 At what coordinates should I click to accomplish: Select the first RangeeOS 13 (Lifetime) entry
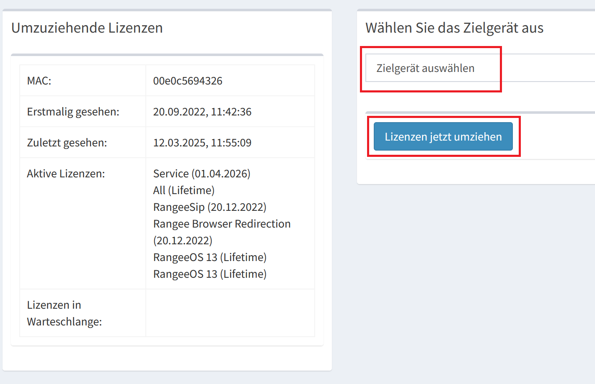(x=210, y=257)
